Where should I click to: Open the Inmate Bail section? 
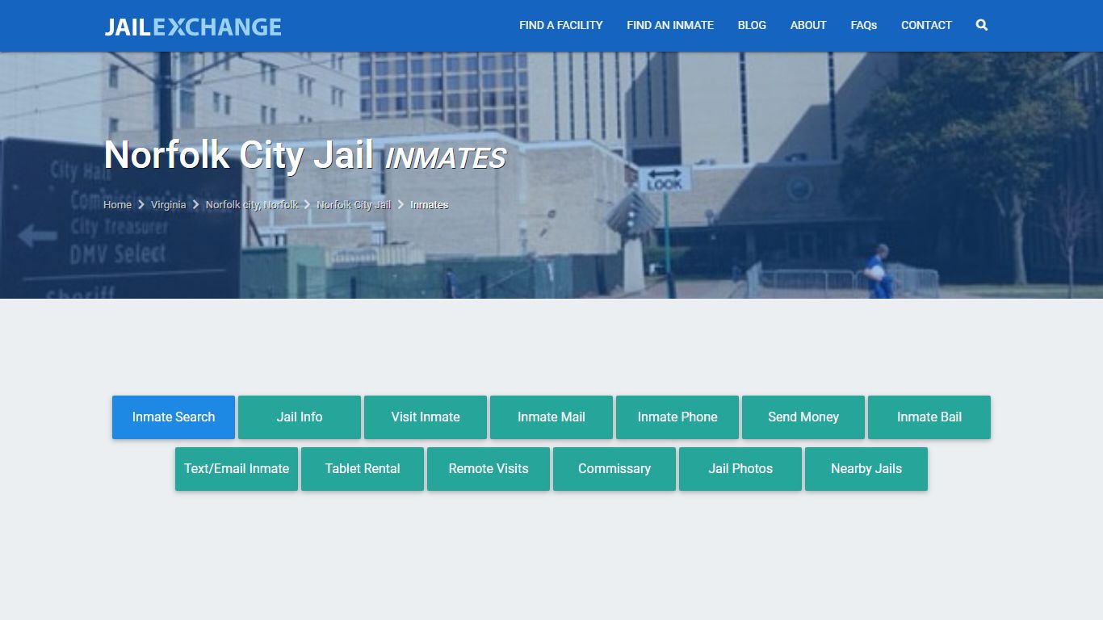click(929, 417)
